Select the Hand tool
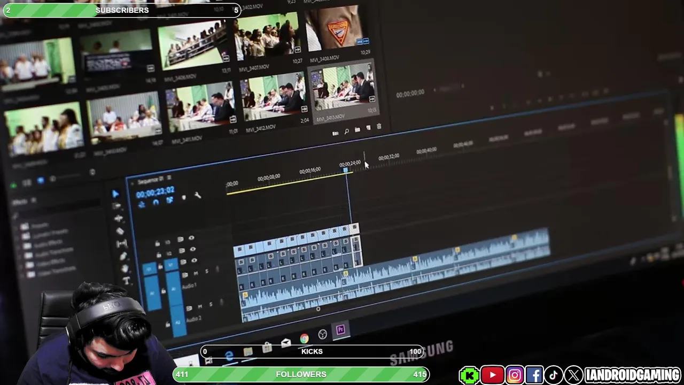This screenshot has width=684, height=385. point(125,268)
